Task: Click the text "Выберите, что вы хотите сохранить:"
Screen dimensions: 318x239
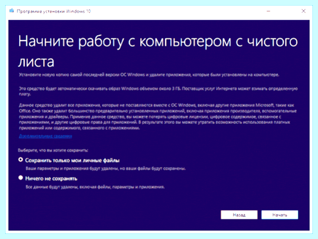Action: point(53,150)
